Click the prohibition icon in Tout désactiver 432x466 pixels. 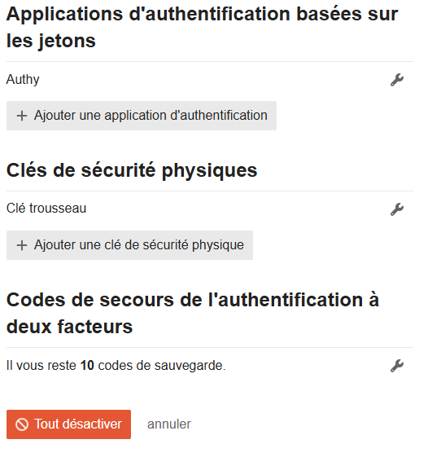(x=22, y=424)
